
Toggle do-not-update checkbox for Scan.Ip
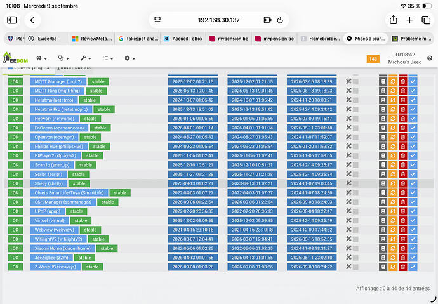(355, 165)
